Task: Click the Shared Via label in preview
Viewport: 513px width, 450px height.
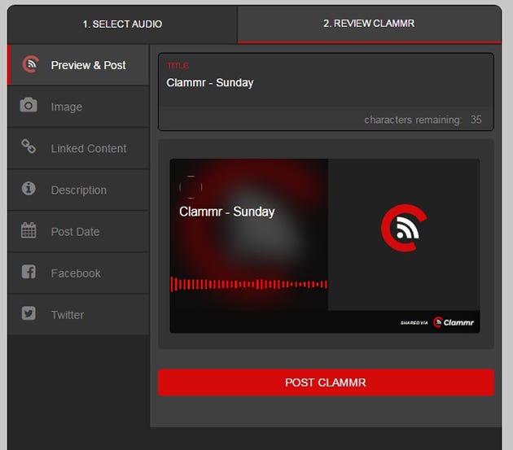Action: 414,323
